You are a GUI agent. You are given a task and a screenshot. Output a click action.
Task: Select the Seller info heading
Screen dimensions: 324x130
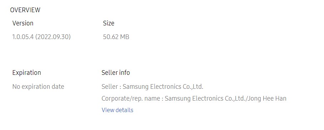tap(116, 73)
